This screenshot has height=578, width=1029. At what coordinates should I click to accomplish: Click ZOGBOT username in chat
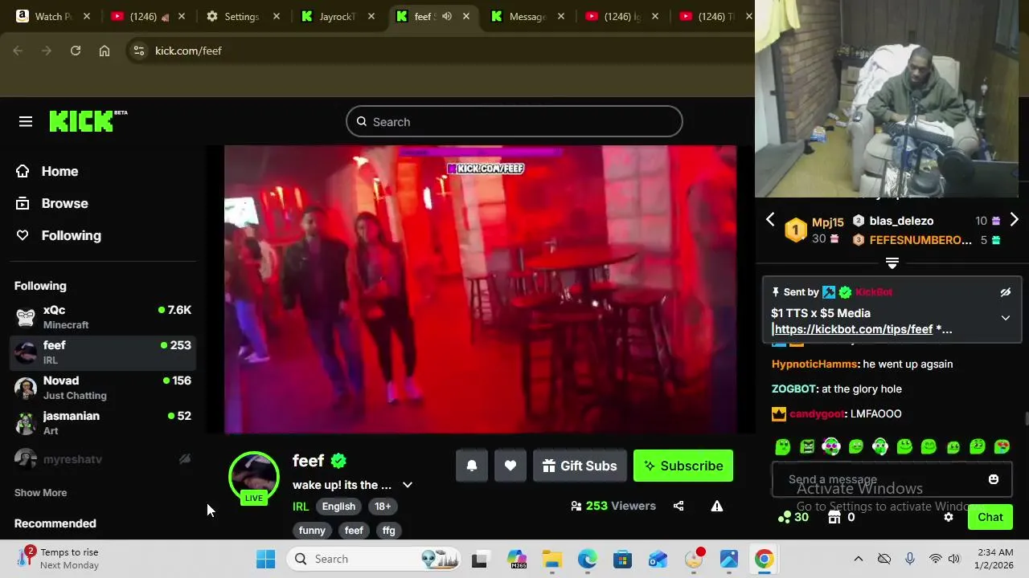tap(794, 389)
